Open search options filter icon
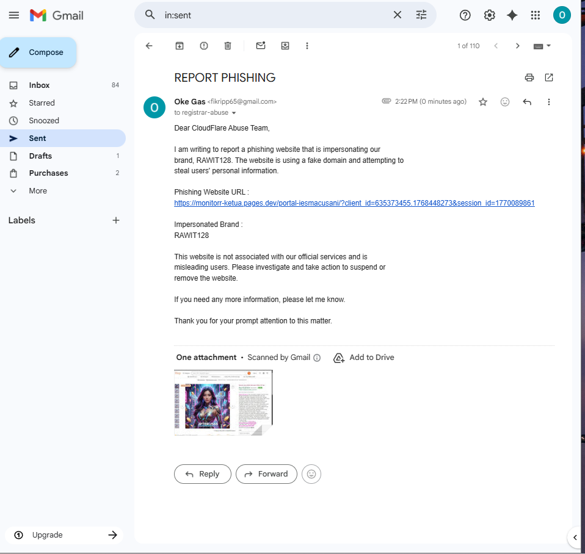The image size is (585, 554). (421, 15)
